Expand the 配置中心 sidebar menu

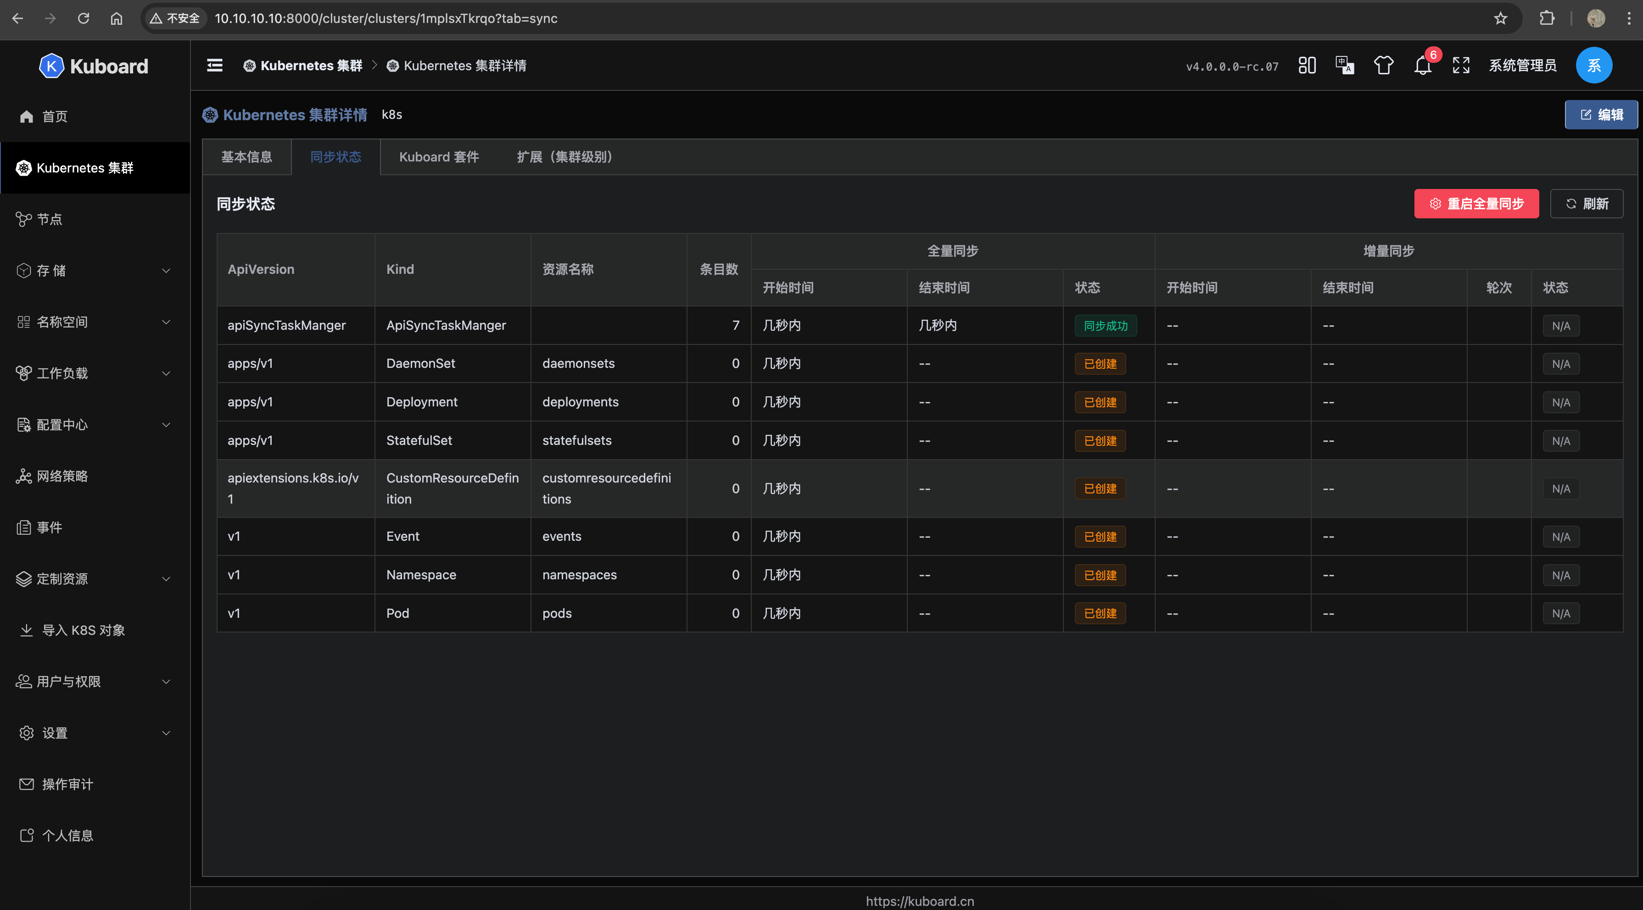pyautogui.click(x=95, y=425)
